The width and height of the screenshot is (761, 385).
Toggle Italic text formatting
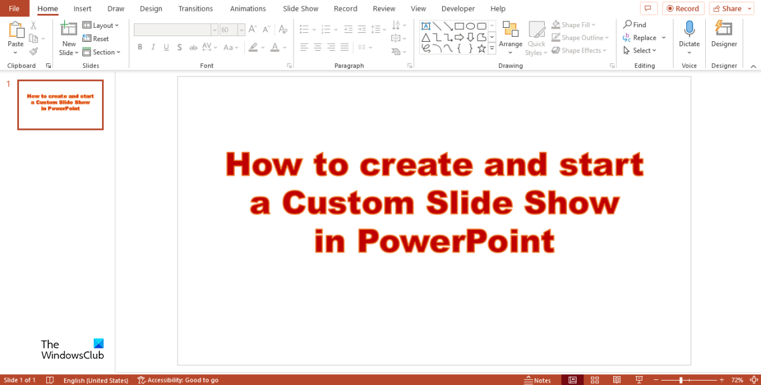(153, 47)
